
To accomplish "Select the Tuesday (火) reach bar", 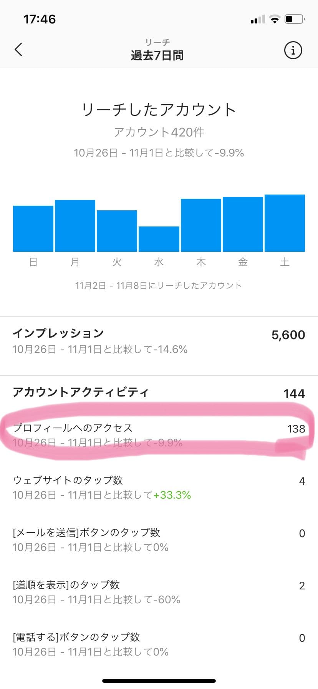I will (117, 231).
